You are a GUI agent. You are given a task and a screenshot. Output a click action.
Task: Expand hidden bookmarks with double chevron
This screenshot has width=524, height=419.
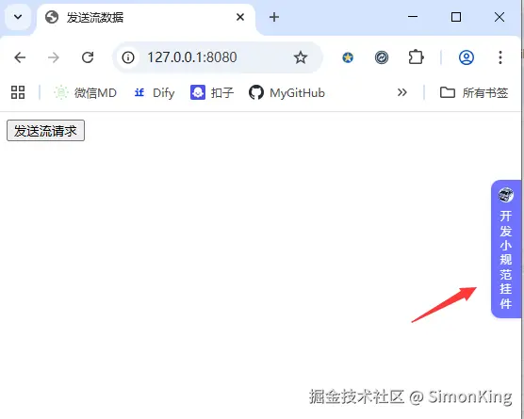[402, 92]
